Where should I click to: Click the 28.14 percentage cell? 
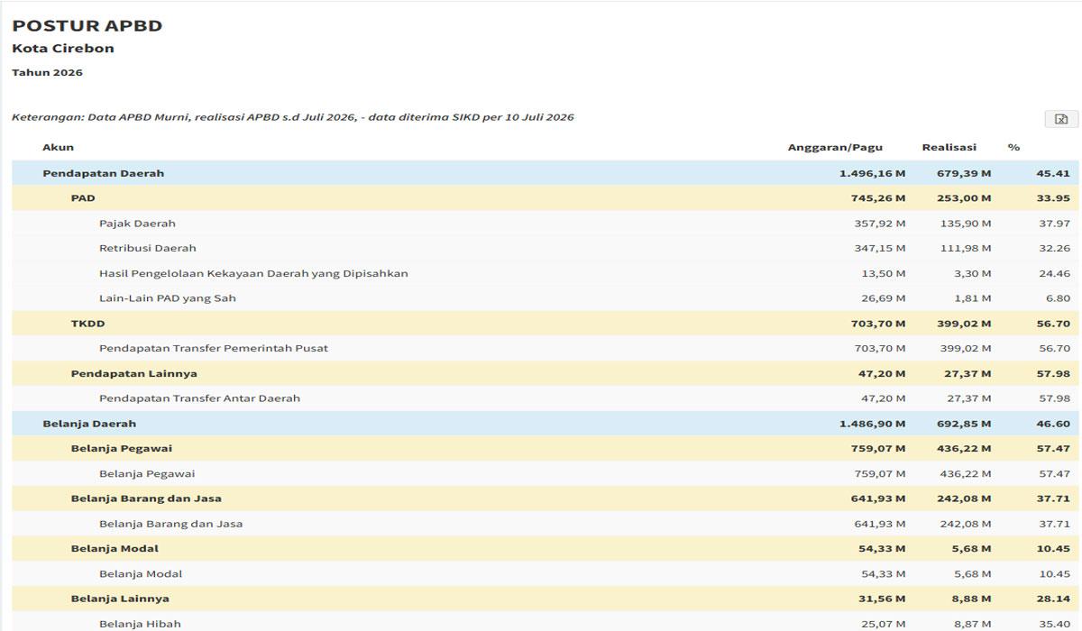point(1054,599)
